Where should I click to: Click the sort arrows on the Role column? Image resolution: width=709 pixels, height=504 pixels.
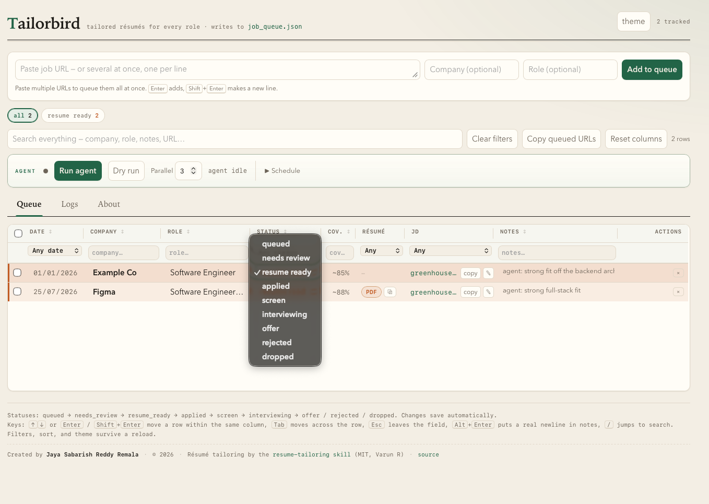(x=188, y=232)
